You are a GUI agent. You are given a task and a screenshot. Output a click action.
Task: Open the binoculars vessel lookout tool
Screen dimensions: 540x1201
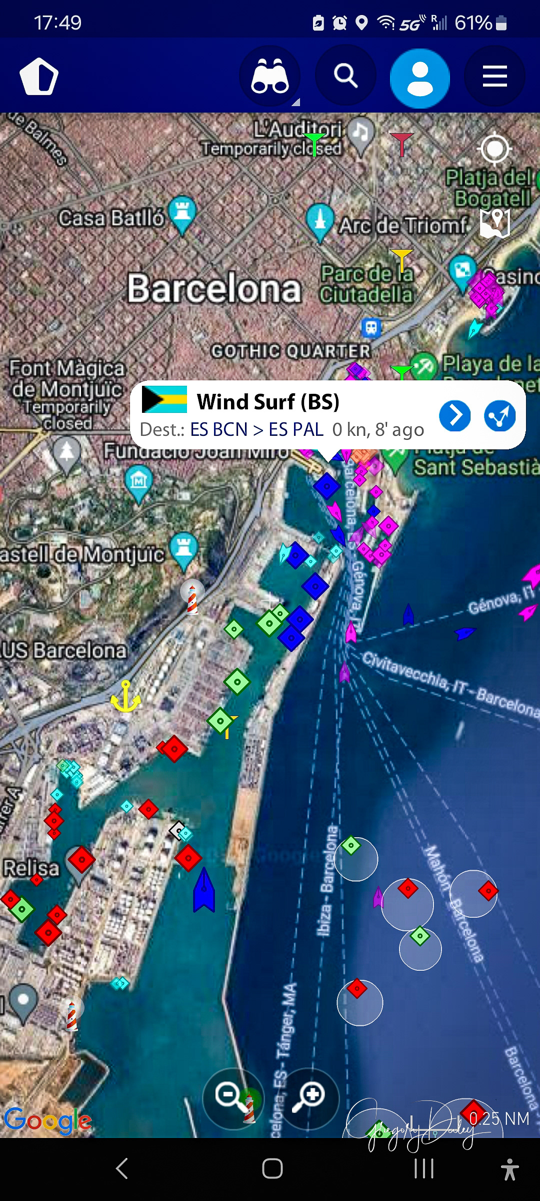coord(270,77)
